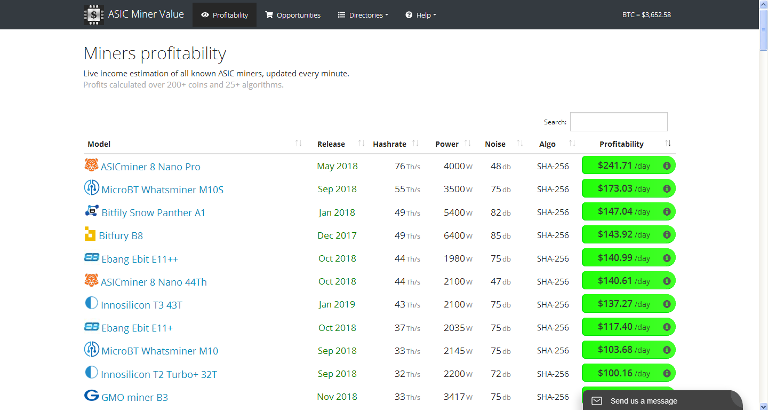Open info icon on $140.99 profitability

pyautogui.click(x=667, y=258)
